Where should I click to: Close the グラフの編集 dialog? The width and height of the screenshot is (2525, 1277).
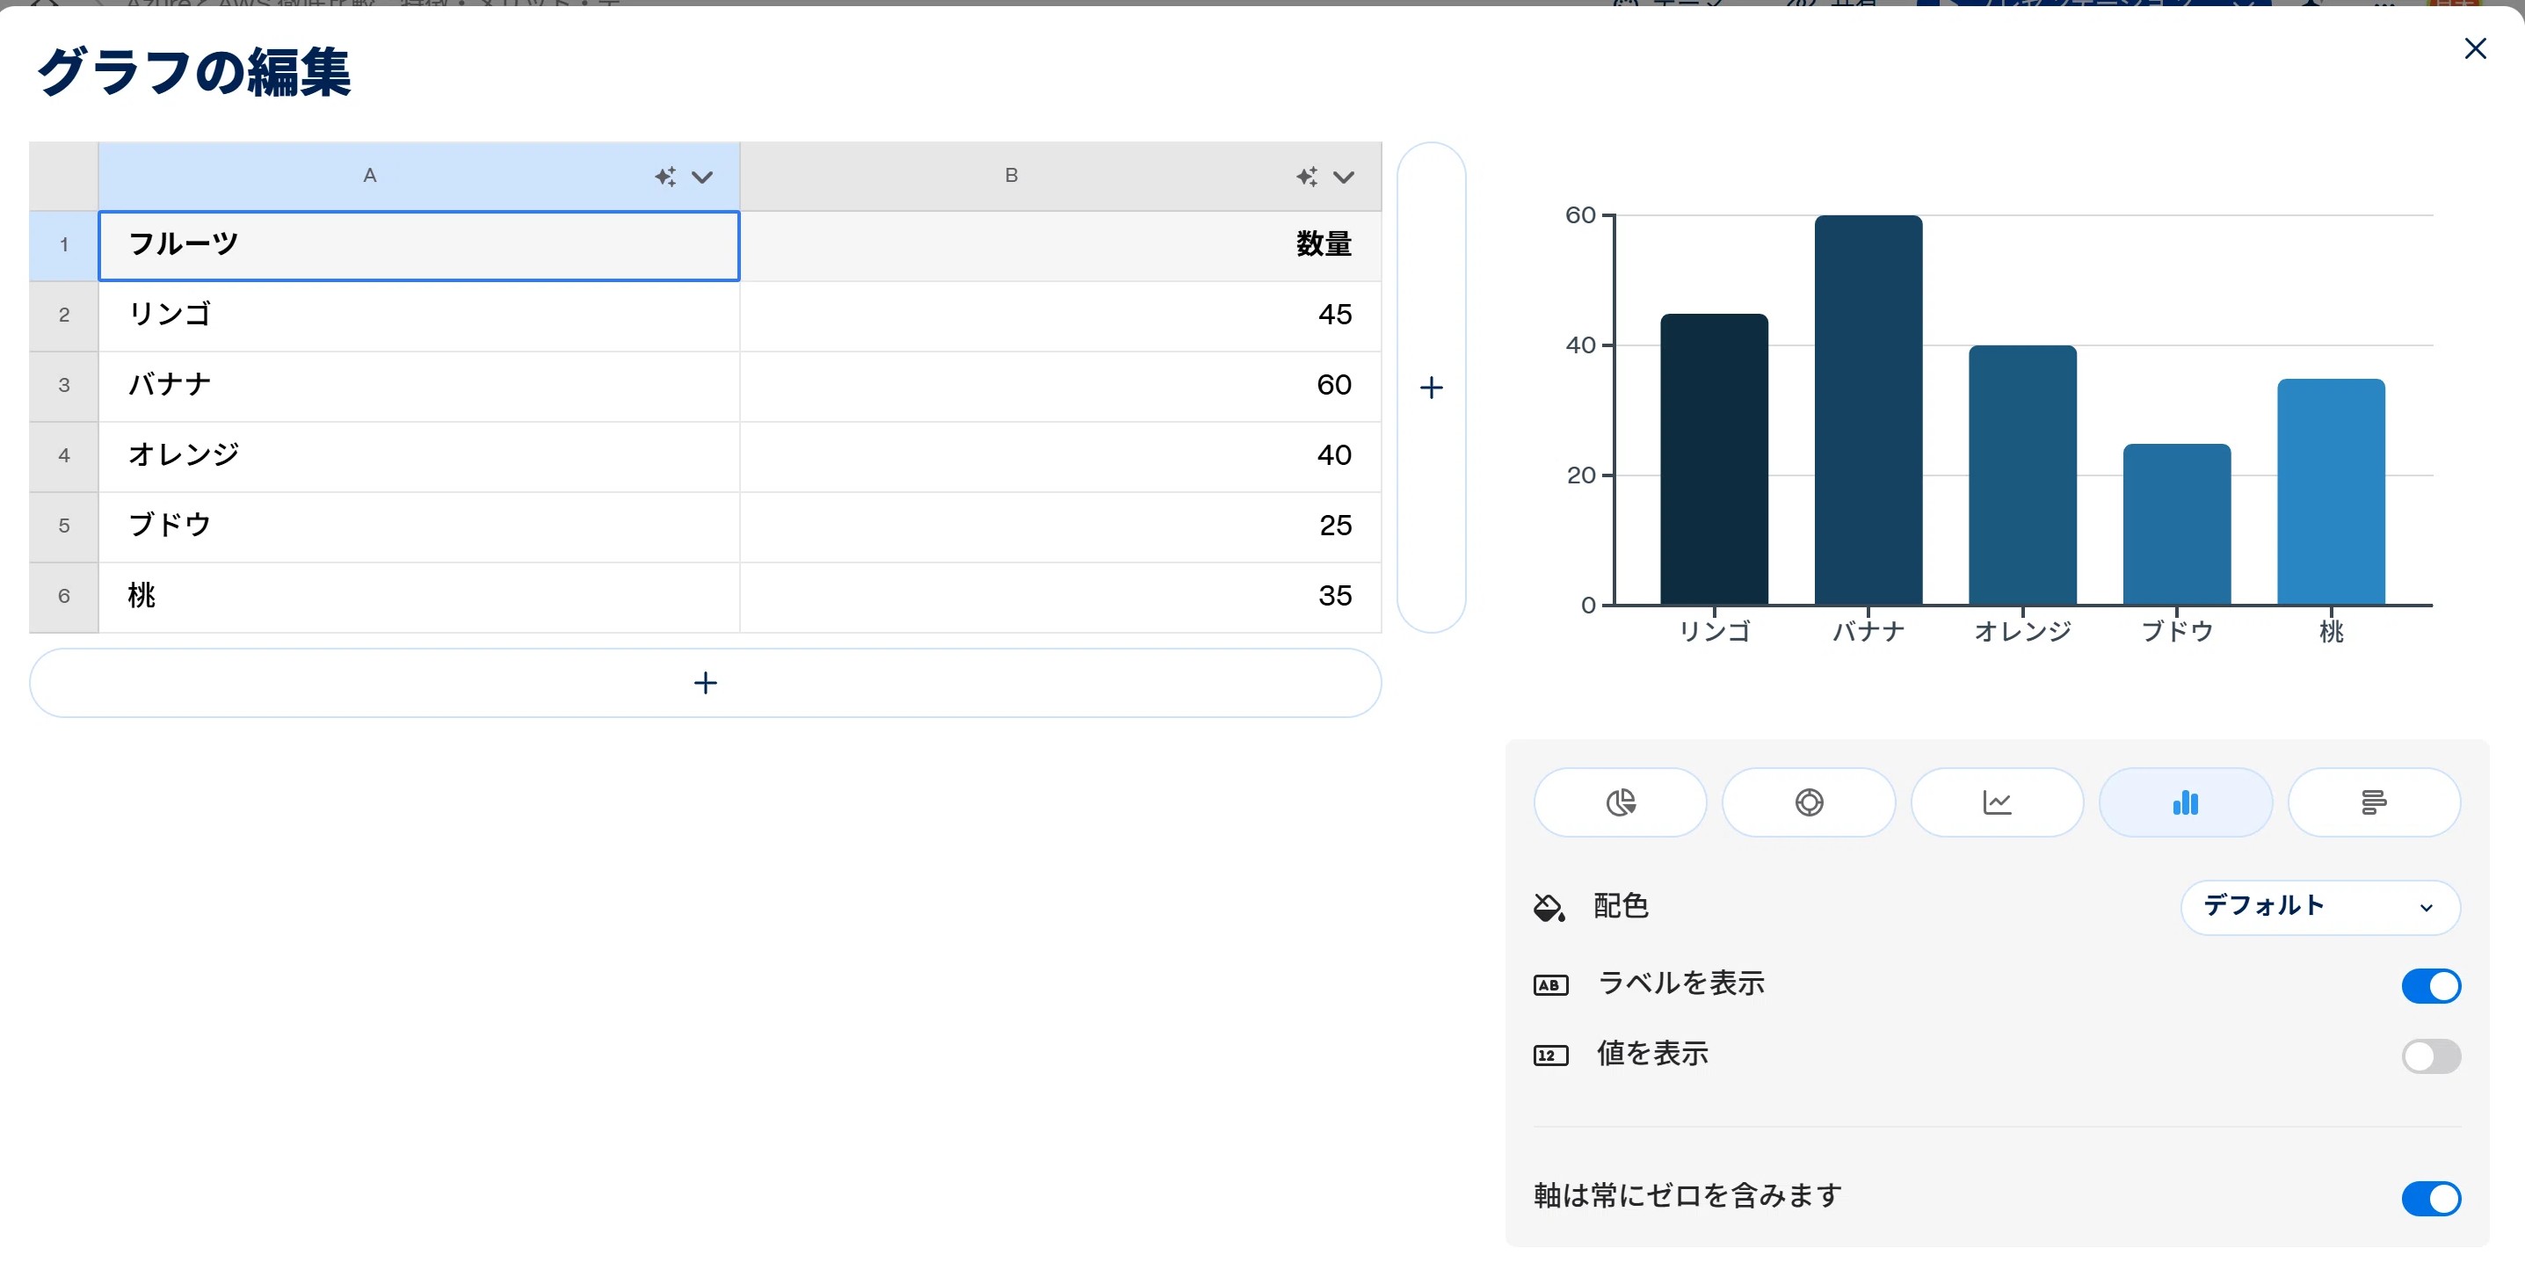coord(2475,49)
